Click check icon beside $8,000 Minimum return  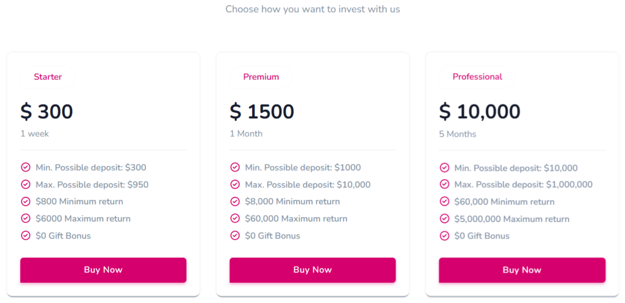[235, 201]
